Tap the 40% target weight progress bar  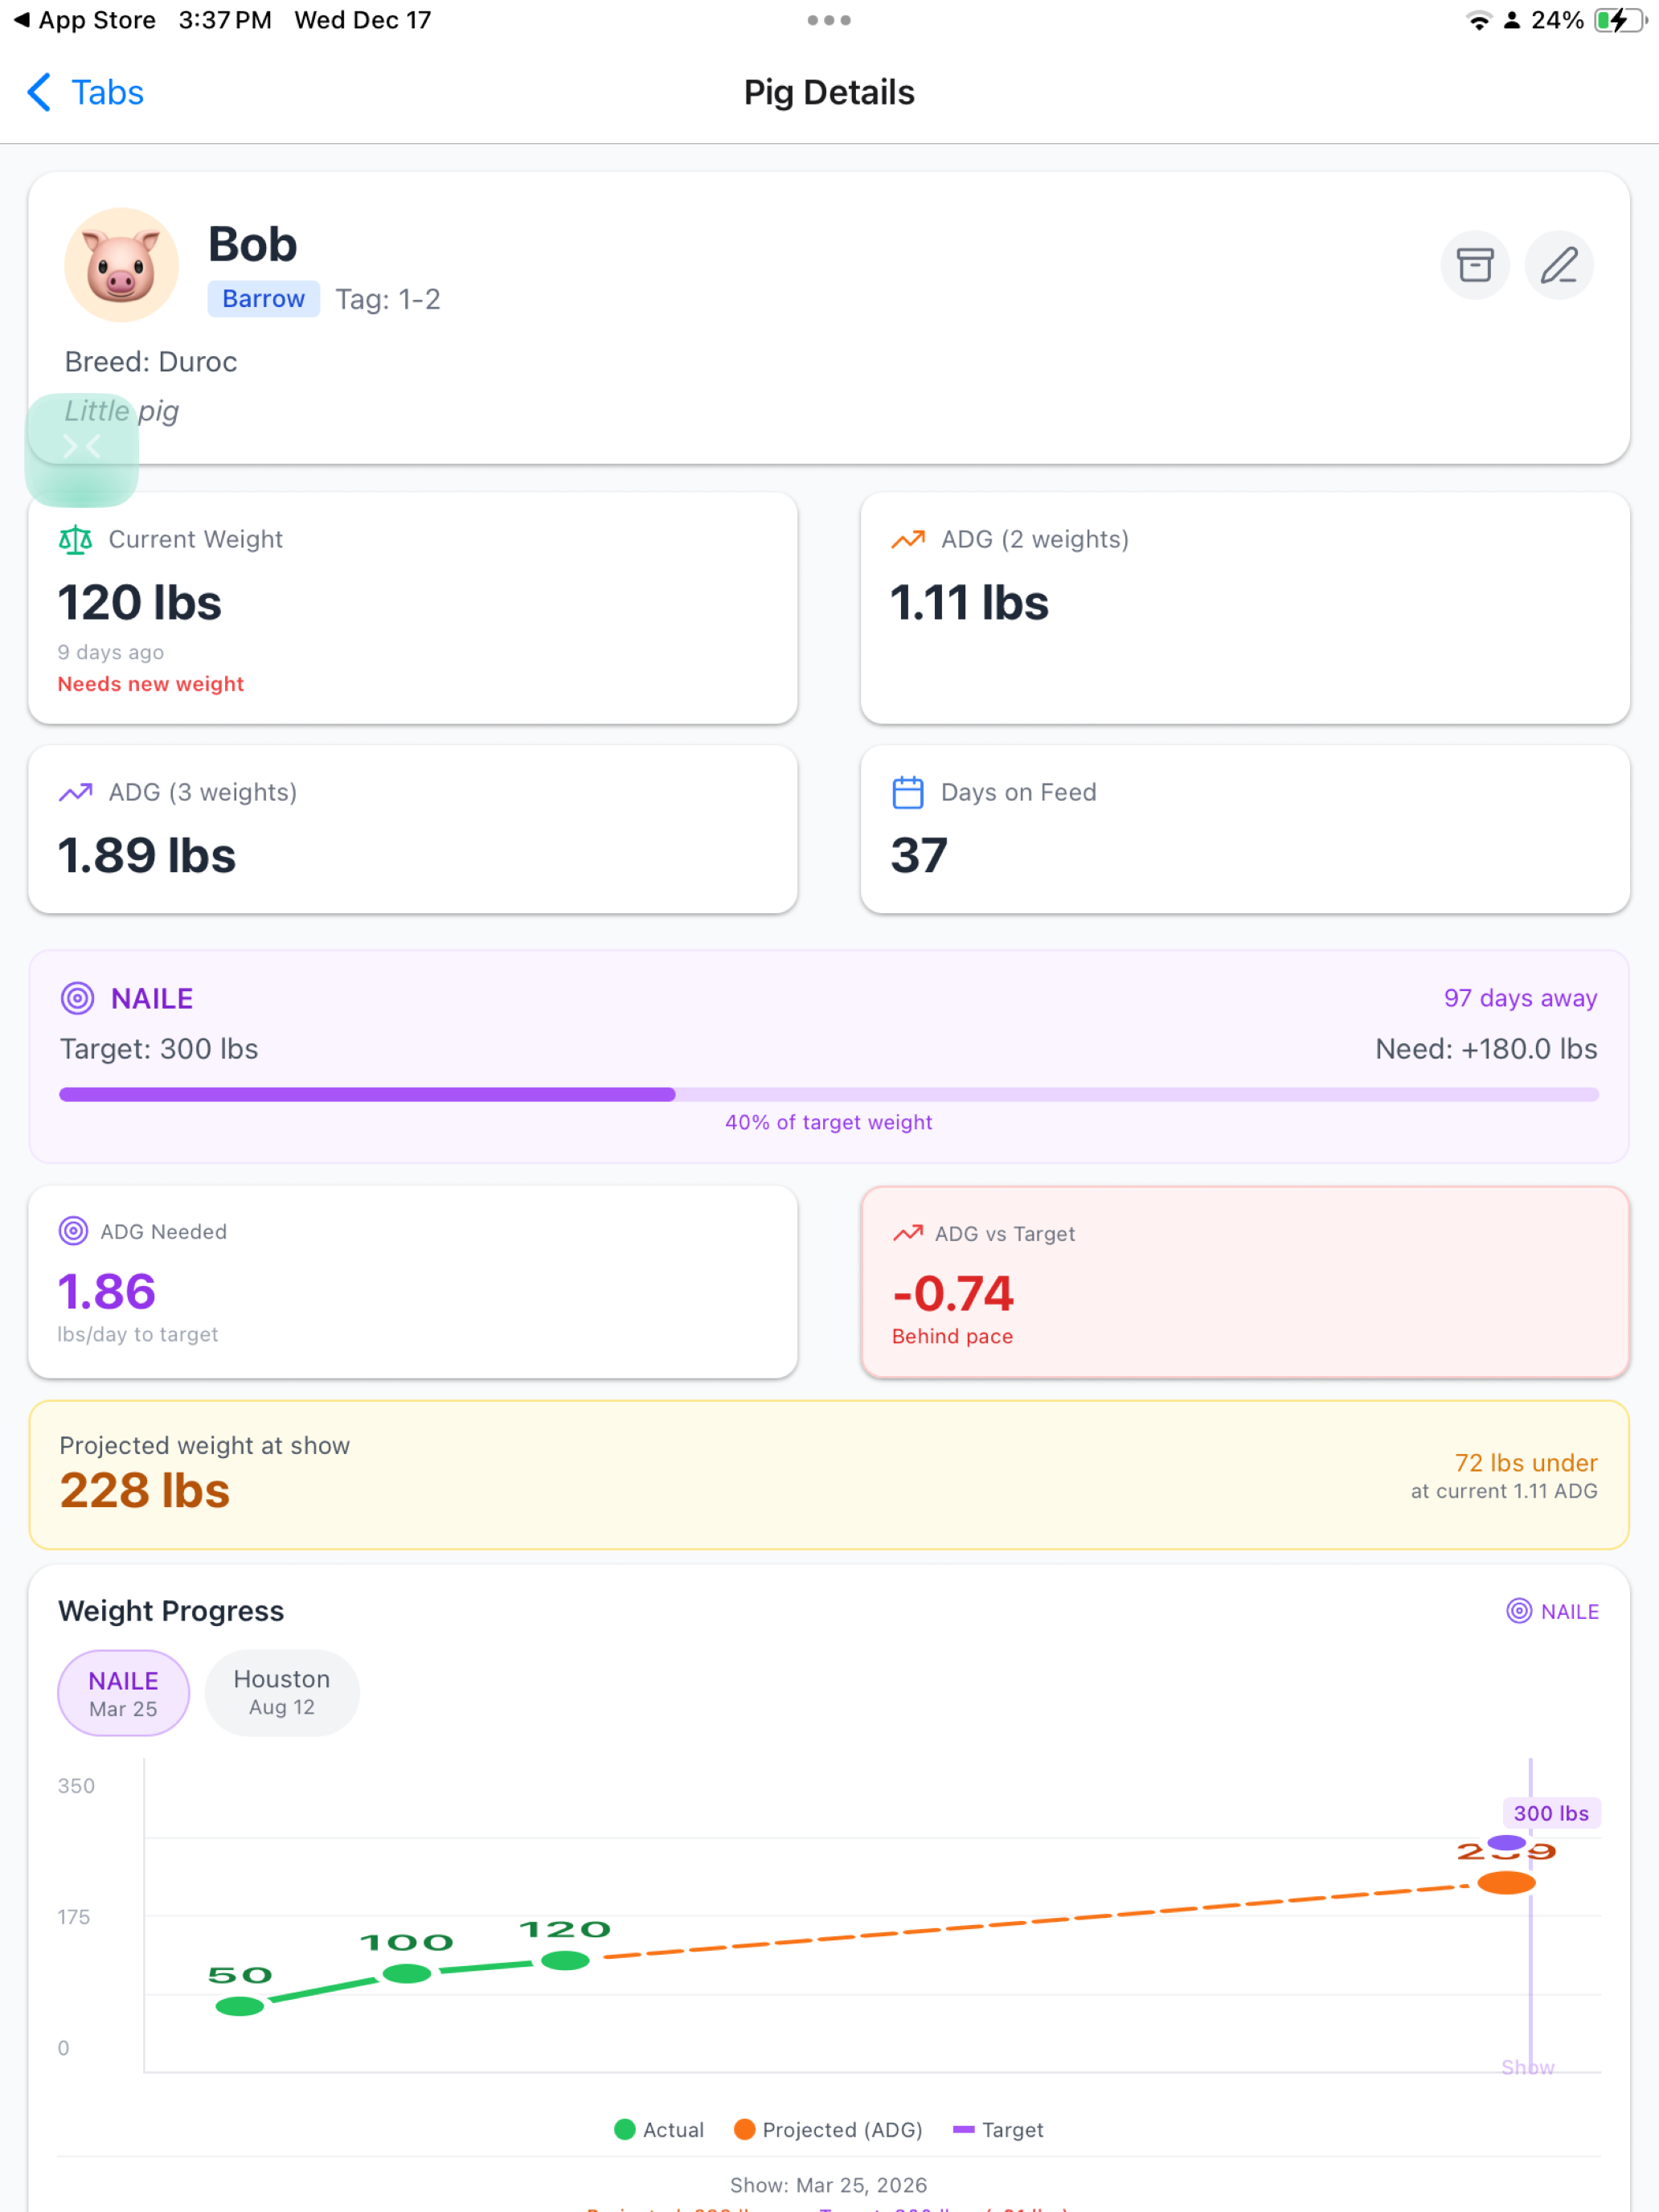pos(829,1094)
